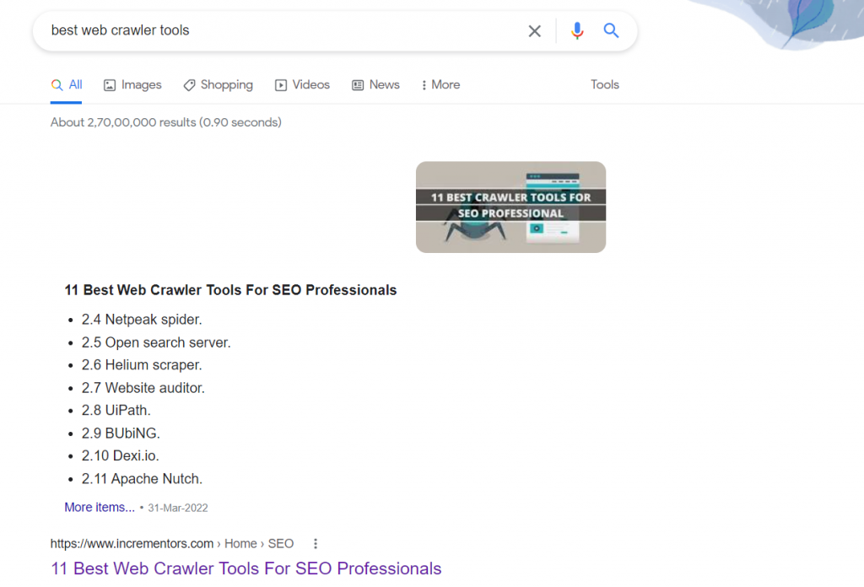
Task: Click the play icon beside Videos
Action: click(x=279, y=84)
